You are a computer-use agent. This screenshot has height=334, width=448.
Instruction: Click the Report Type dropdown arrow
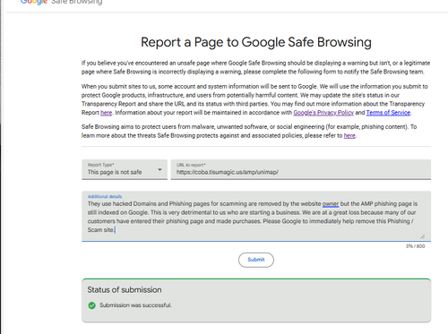tap(159, 169)
